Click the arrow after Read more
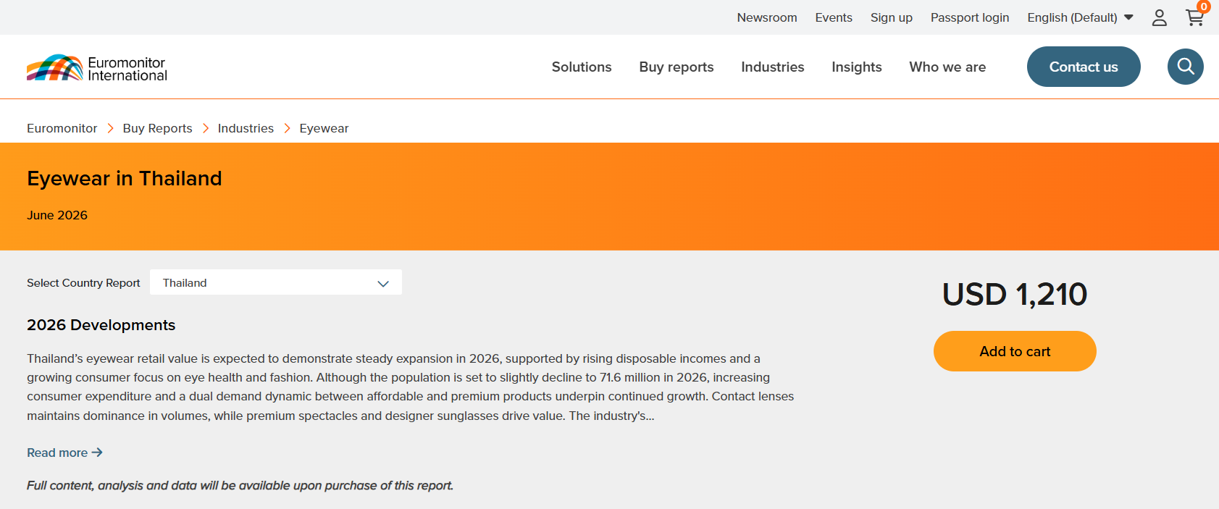The image size is (1219, 509). point(97,453)
